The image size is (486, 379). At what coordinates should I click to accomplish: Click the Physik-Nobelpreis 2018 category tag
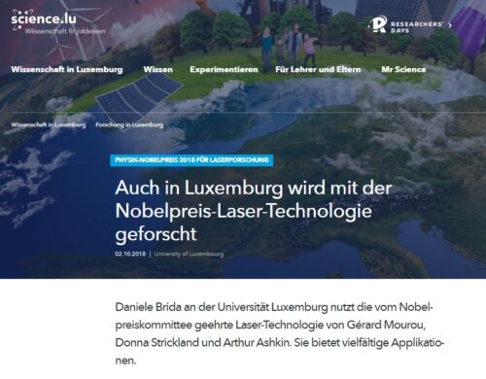point(191,160)
